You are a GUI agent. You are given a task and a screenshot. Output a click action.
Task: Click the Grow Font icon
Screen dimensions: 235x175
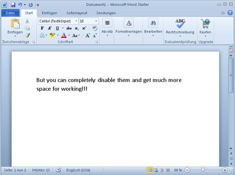(x=87, y=35)
